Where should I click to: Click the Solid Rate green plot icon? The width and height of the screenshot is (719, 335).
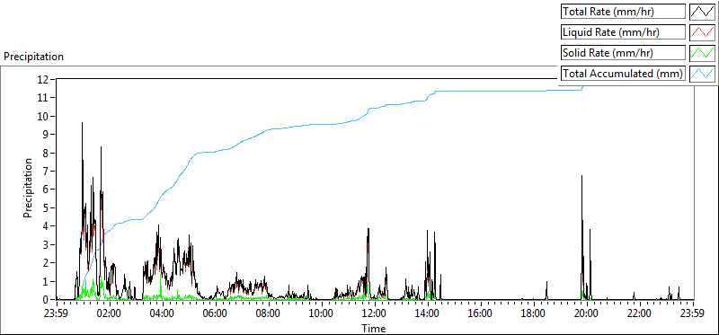(x=702, y=52)
